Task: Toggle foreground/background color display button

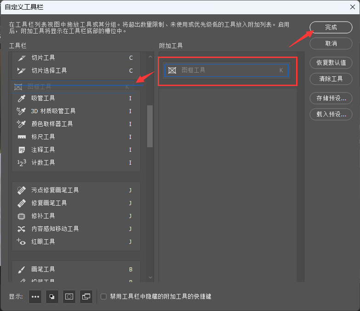Action: [x=52, y=297]
